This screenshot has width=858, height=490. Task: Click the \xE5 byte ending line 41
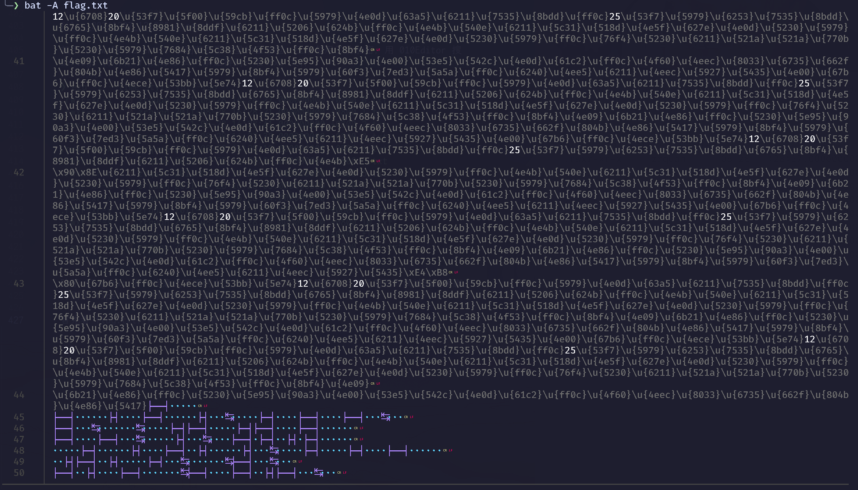(359, 161)
